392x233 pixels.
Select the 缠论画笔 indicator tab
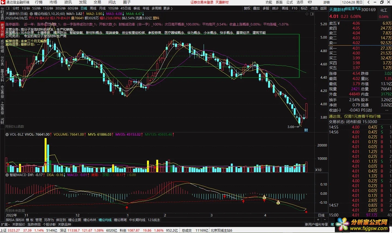120,220
